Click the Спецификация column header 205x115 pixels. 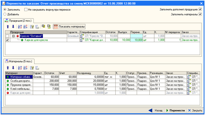[92, 32]
